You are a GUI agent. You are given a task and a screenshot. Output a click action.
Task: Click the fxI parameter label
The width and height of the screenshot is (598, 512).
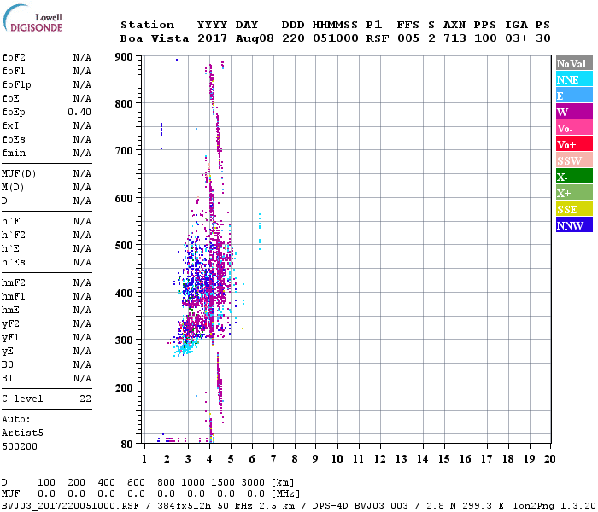click(x=10, y=126)
